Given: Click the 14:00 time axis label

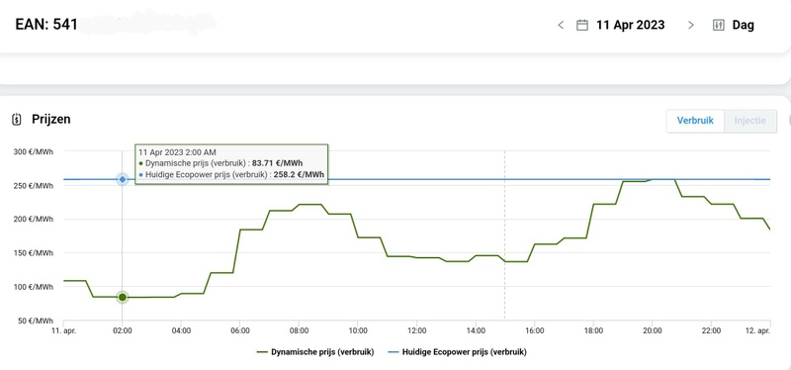Looking at the screenshot, I should [476, 331].
